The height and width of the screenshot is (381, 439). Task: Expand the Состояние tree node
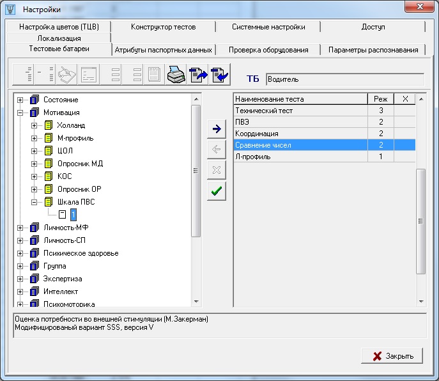click(x=20, y=100)
